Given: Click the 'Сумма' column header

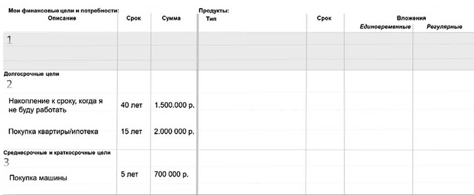Looking at the screenshot, I should pyautogui.click(x=171, y=18).
